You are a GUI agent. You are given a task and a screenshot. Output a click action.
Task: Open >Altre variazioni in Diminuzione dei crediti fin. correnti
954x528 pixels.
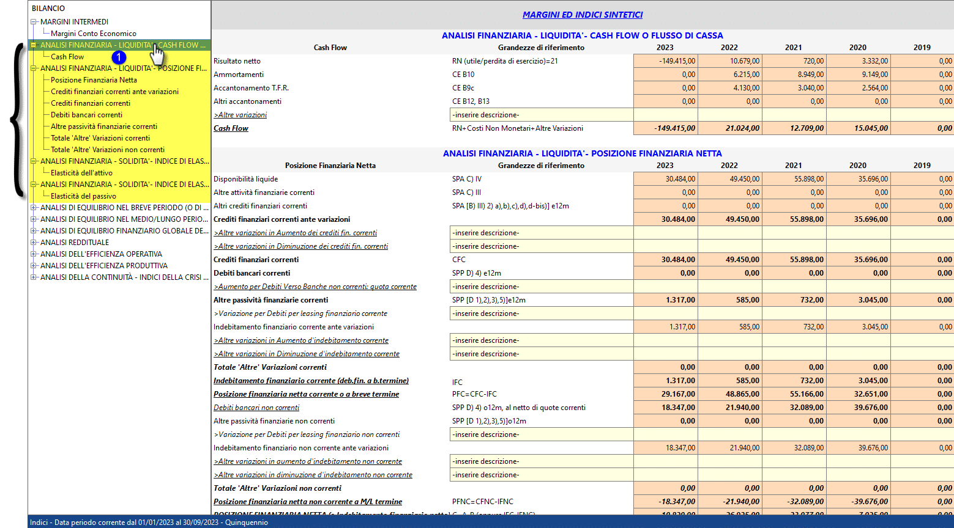(300, 246)
